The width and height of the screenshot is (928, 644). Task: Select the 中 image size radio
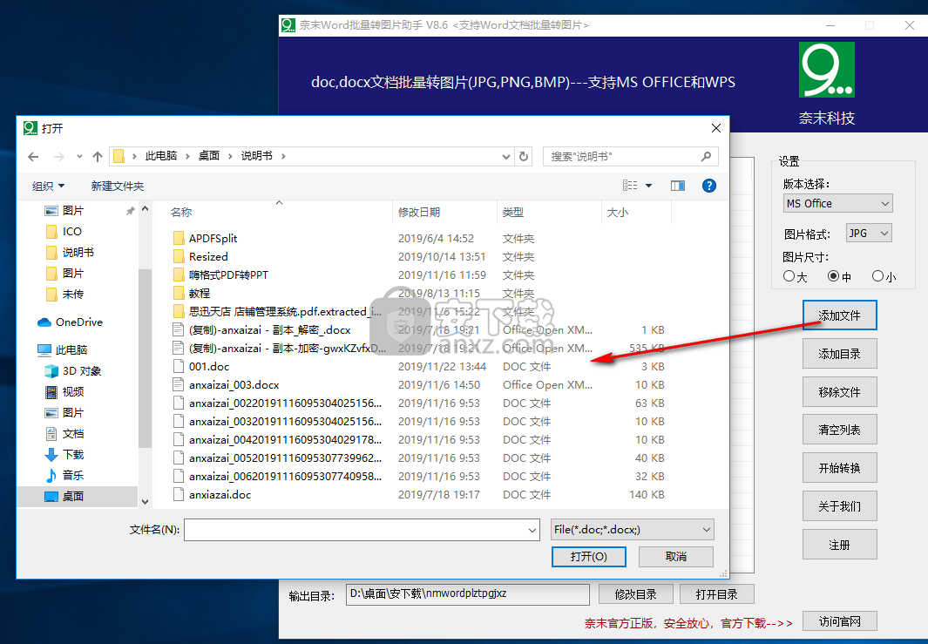pos(833,276)
